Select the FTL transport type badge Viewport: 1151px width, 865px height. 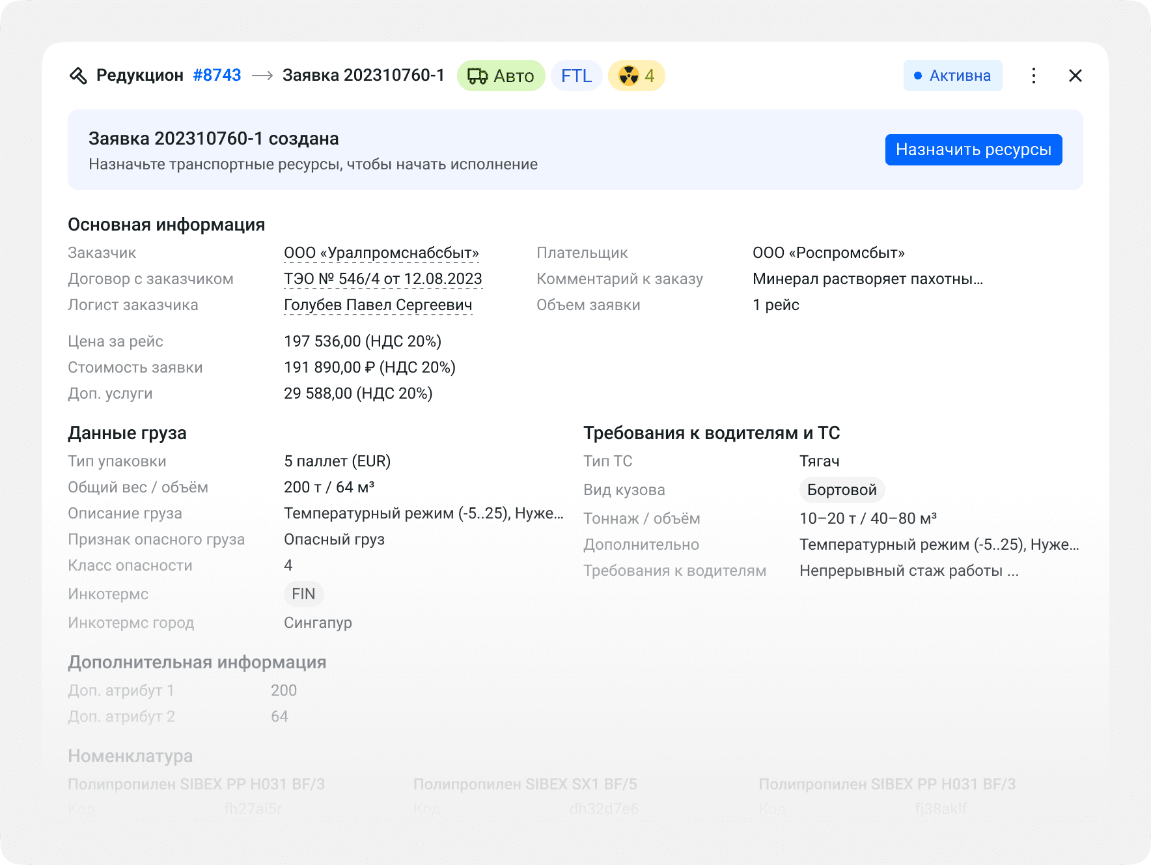coord(575,75)
